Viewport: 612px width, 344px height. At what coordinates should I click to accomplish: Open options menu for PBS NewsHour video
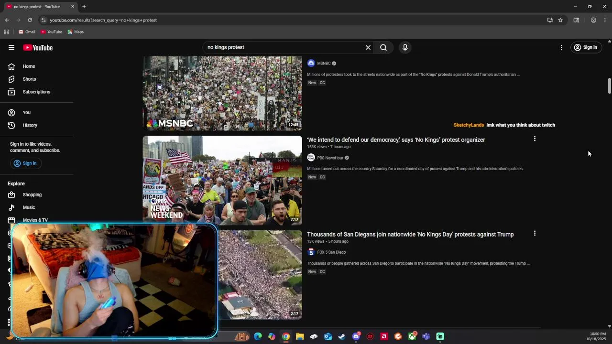[x=535, y=139]
